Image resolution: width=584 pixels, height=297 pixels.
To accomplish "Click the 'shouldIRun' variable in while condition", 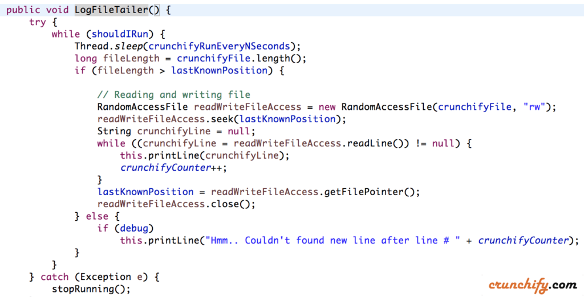I will click(120, 34).
